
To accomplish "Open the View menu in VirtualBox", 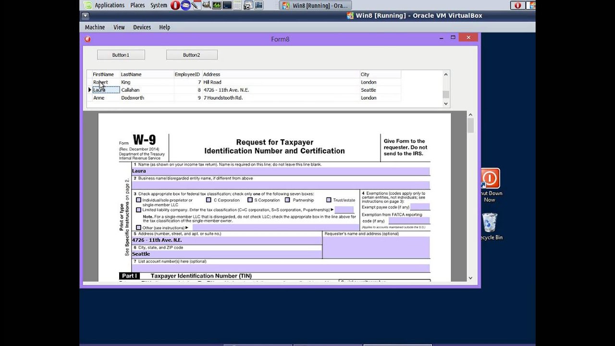I will coord(119,27).
